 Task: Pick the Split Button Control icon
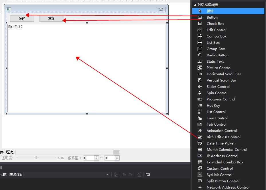tap(200, 181)
